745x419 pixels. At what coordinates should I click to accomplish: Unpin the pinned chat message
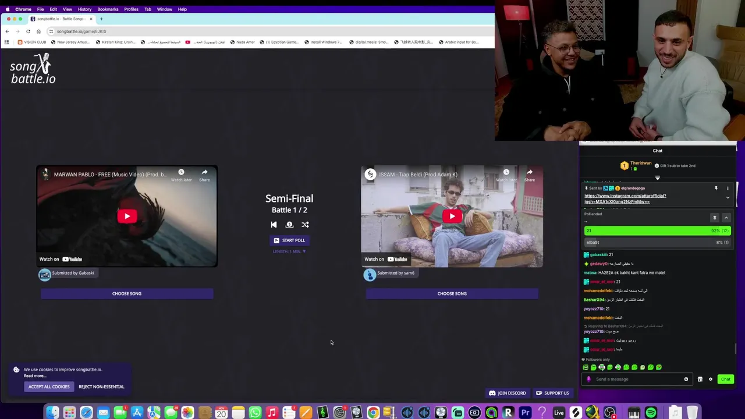click(x=716, y=188)
